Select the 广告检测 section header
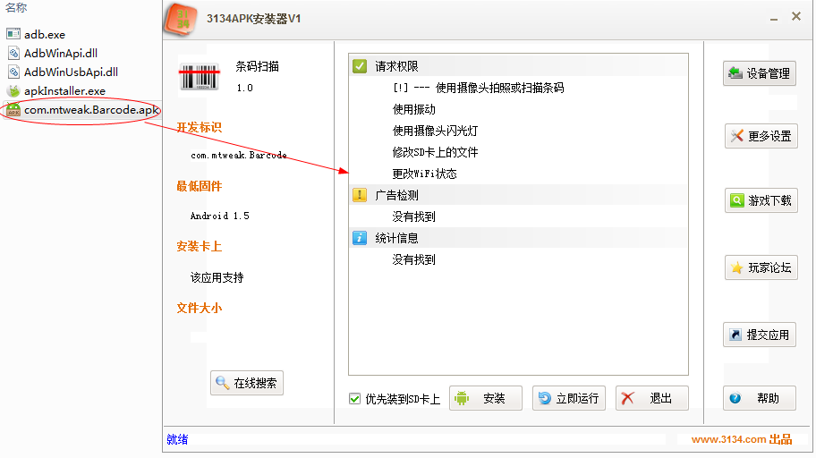 coord(518,195)
